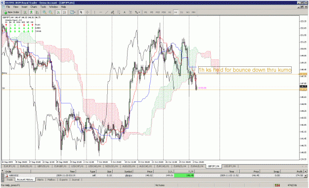Image resolution: width=309 pixels, height=188 pixels.
Task: Switch to EURUSD,H1 chart tab
Action: click(26, 166)
